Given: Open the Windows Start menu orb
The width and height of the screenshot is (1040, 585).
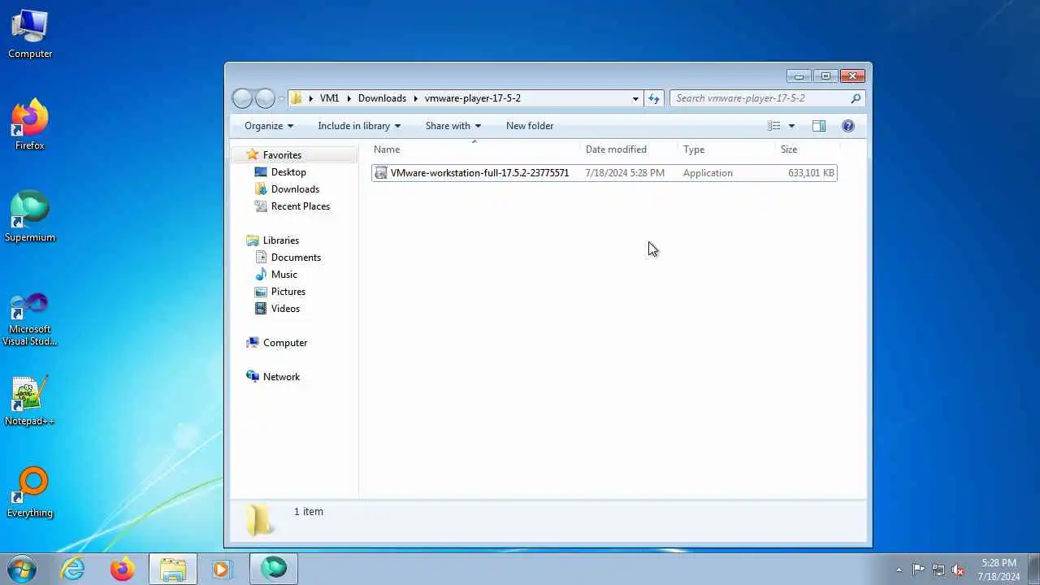Looking at the screenshot, I should click(x=21, y=569).
